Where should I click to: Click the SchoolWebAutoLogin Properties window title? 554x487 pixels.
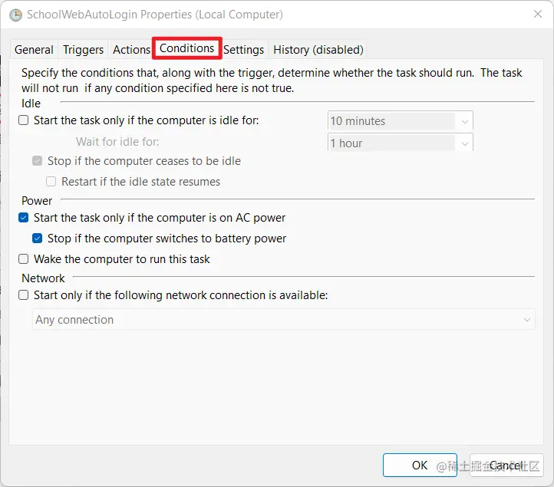pos(155,15)
